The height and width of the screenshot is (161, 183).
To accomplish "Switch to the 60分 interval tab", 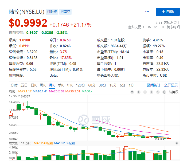I will click(x=92, y=85).
